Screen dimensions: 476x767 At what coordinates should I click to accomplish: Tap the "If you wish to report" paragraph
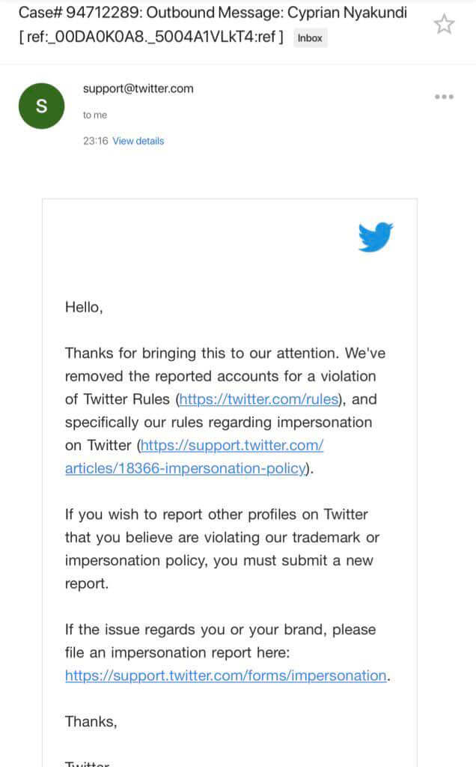pyautogui.click(x=222, y=549)
